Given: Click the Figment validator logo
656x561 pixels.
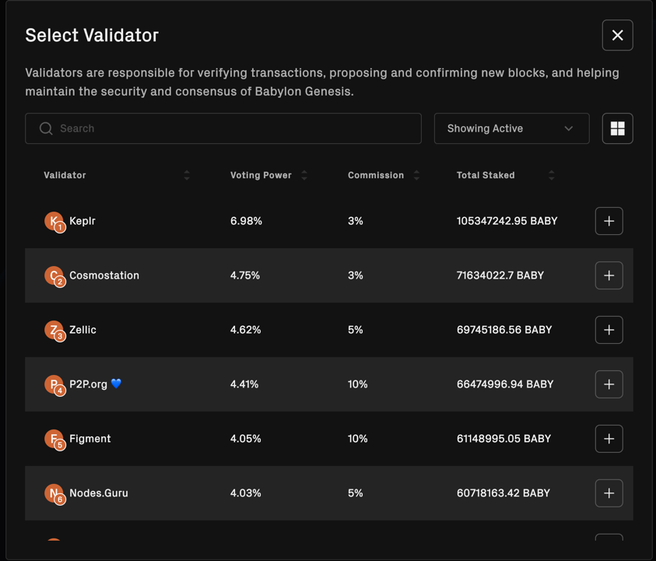Looking at the screenshot, I should tap(52, 438).
